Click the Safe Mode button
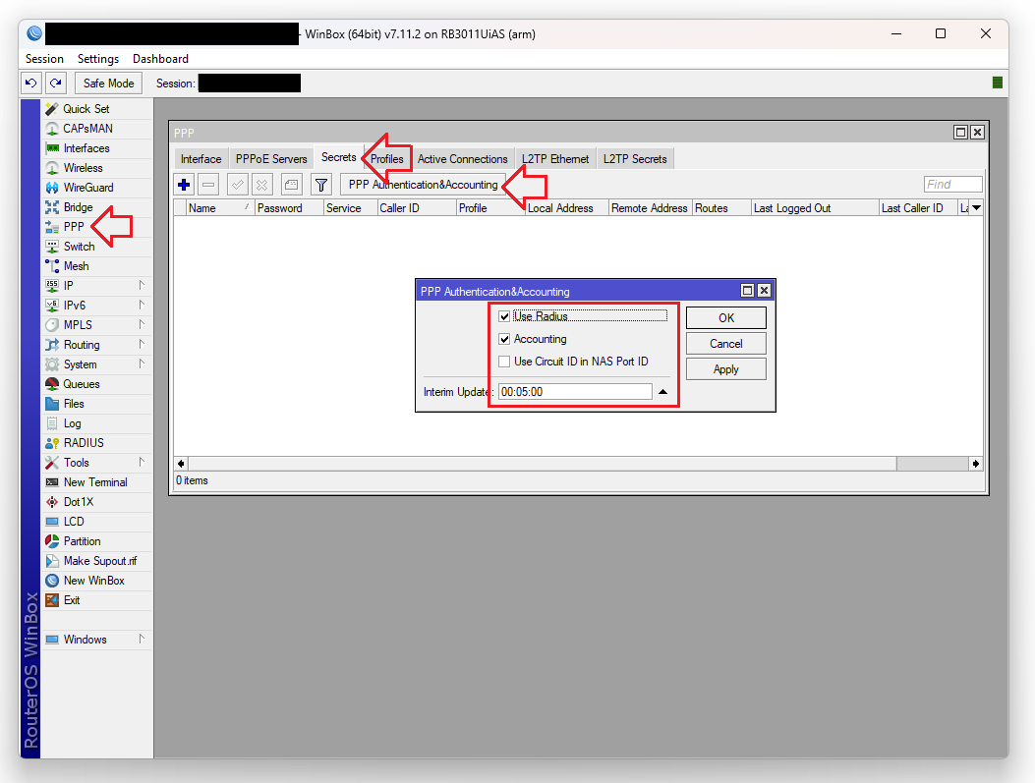1035x783 pixels. tap(108, 84)
